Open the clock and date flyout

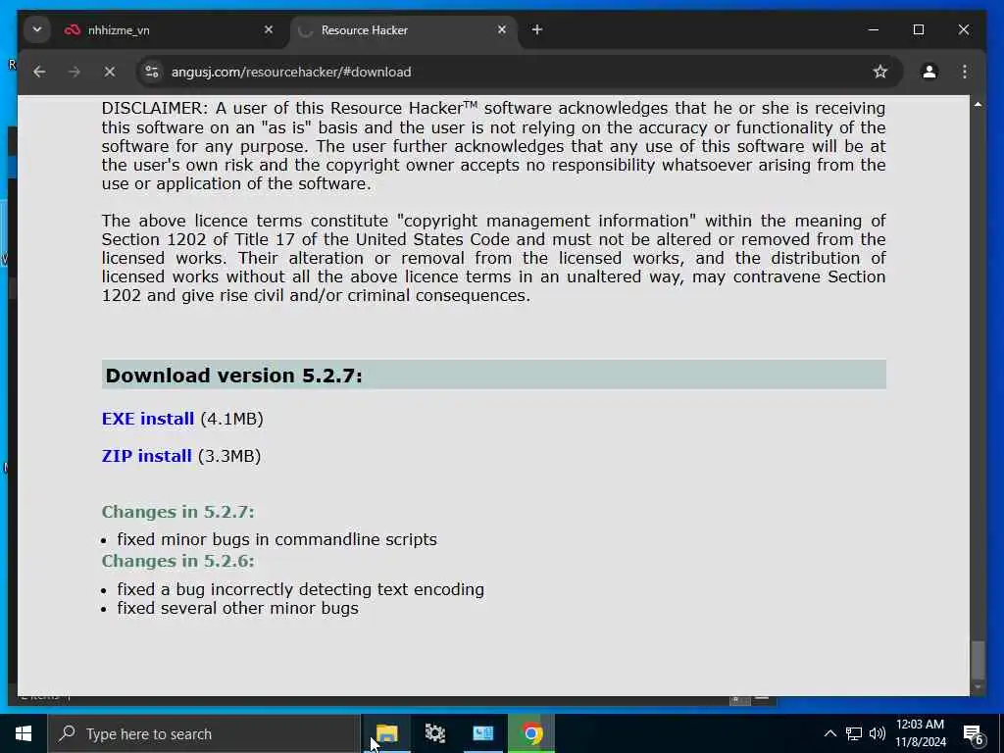pos(920,733)
